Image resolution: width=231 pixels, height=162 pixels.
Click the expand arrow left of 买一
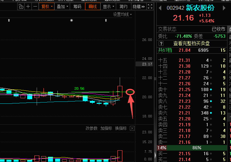tap(155, 155)
